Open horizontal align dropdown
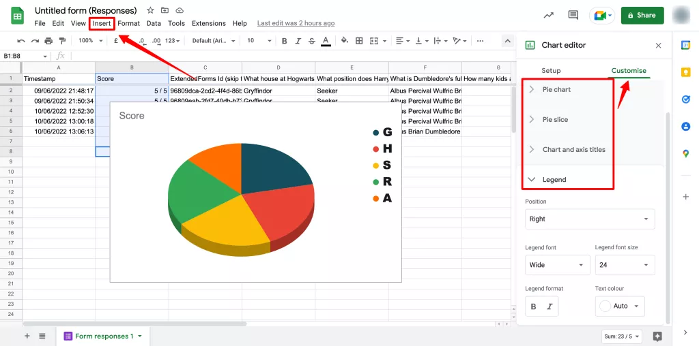 coord(403,41)
